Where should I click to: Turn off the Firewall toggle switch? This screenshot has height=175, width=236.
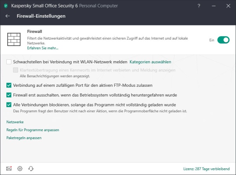(223, 40)
